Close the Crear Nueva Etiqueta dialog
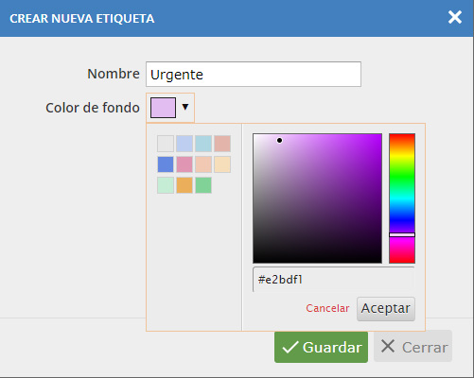The image size is (474, 378). click(455, 17)
